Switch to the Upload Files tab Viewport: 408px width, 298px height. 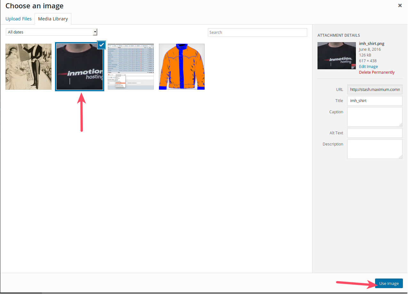(x=19, y=19)
